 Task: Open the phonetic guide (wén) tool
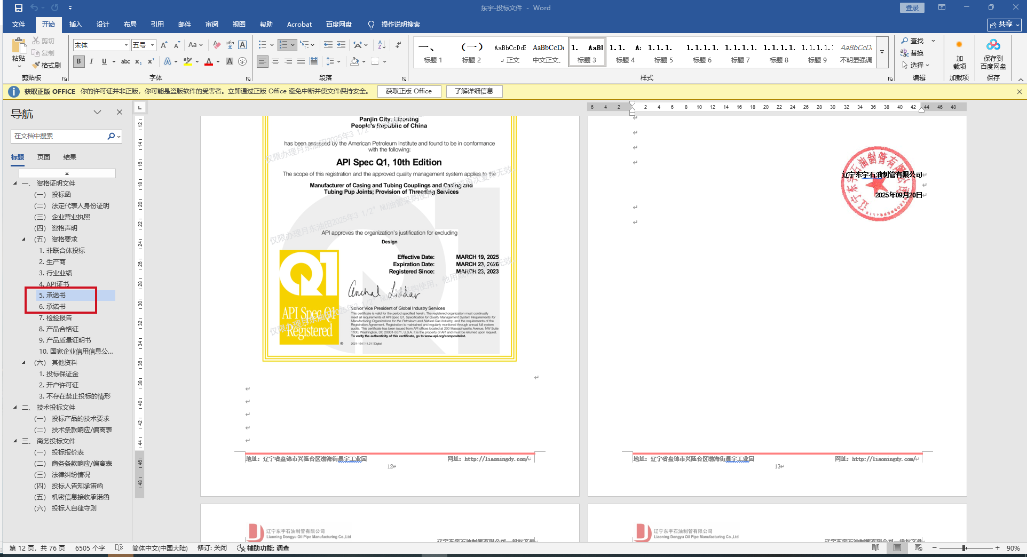click(230, 45)
